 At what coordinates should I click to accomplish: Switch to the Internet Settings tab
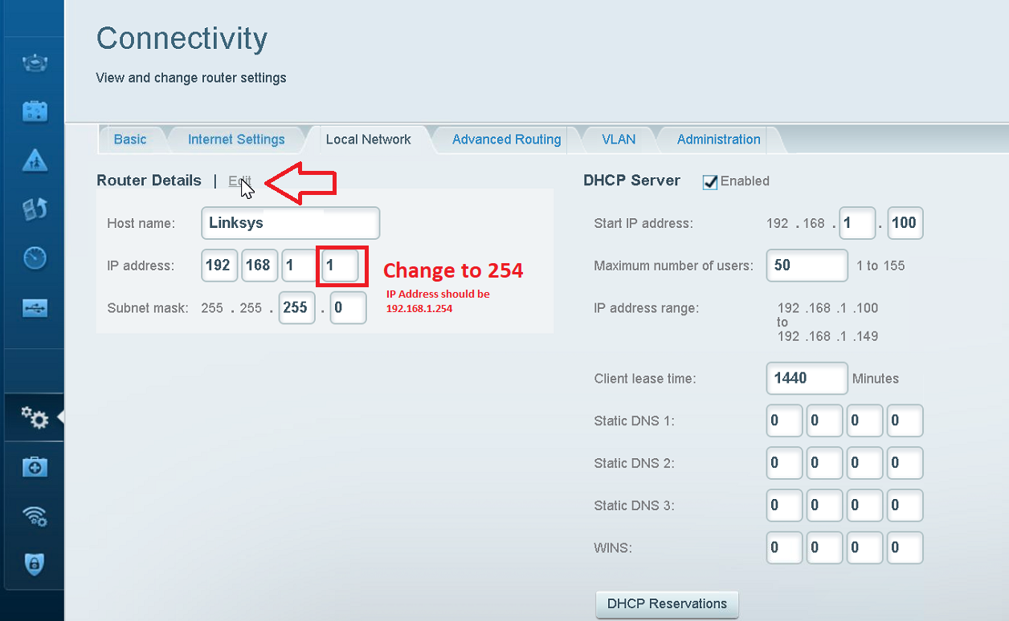236,140
